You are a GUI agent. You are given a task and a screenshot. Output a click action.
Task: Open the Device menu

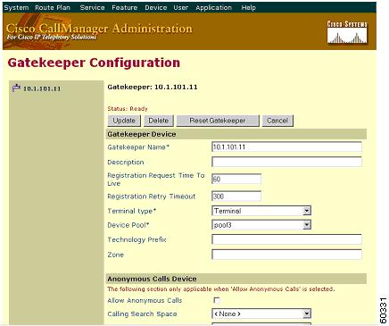155,7
